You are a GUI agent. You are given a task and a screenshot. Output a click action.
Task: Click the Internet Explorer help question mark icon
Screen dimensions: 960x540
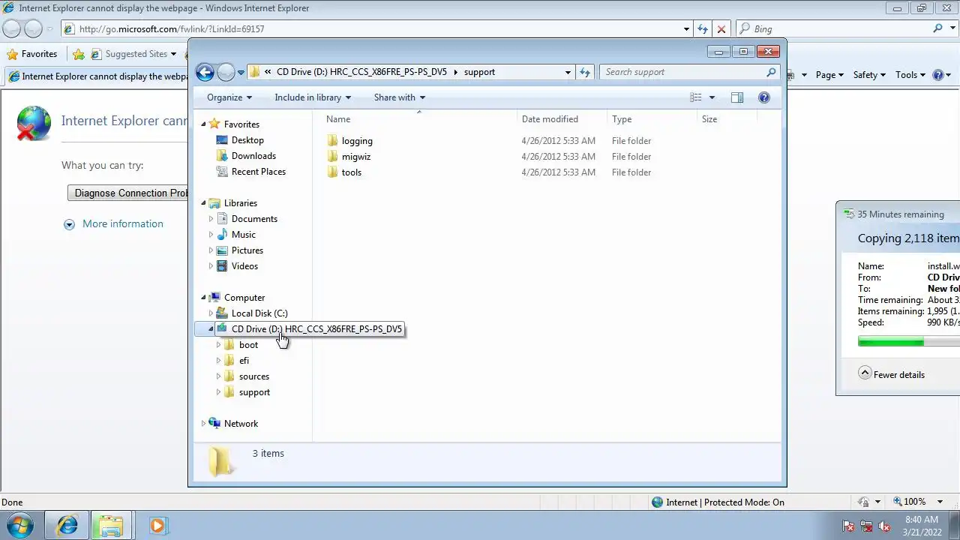(937, 75)
